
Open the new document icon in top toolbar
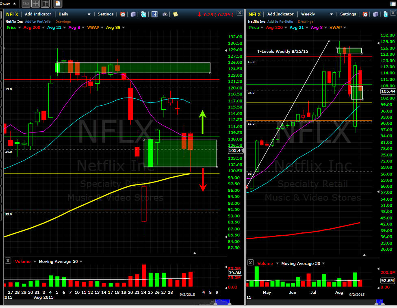click(58, 4)
